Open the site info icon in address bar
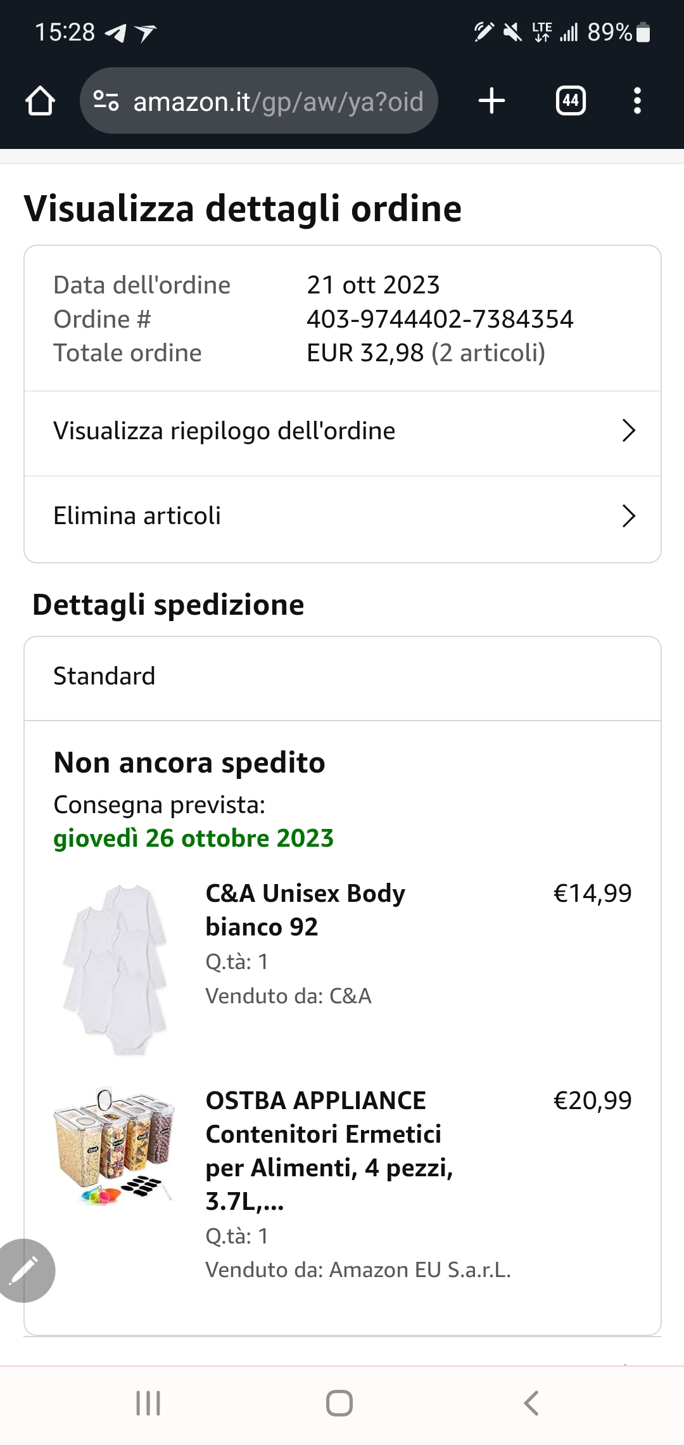This screenshot has height=1445, width=684. [x=106, y=101]
